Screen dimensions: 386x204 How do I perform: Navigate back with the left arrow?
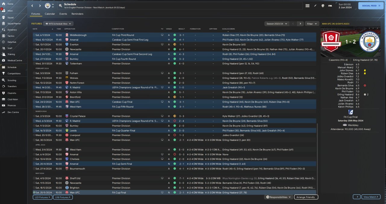32,6
